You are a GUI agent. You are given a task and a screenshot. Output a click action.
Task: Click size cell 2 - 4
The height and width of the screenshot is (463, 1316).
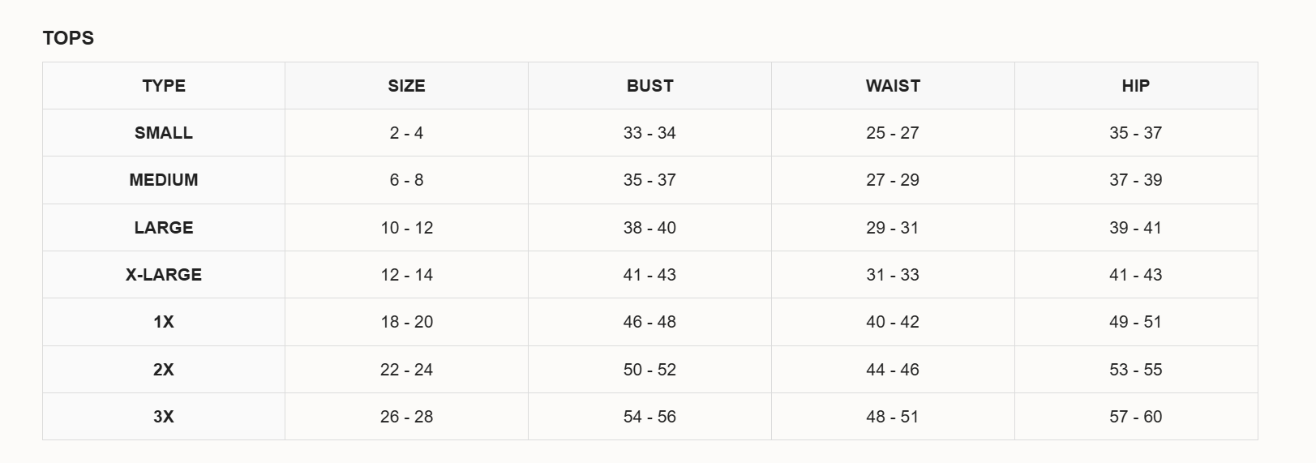406,133
